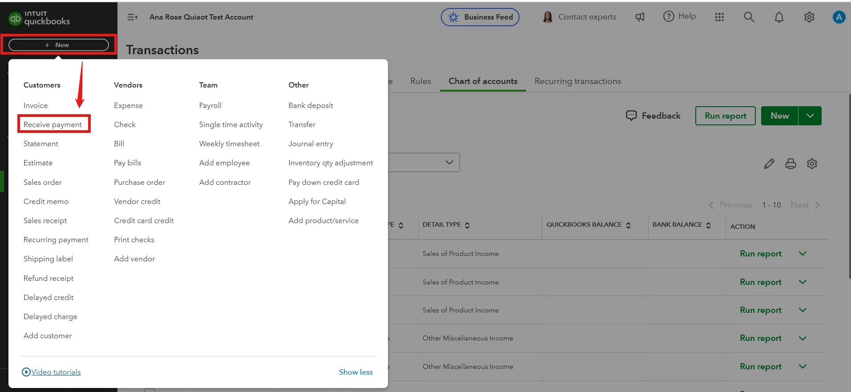Viewport: 851px width, 392px height.
Task: Sort by Detail Type column arrows
Action: 467,225
